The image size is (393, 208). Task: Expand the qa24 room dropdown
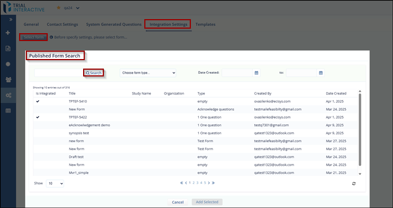click(77, 8)
